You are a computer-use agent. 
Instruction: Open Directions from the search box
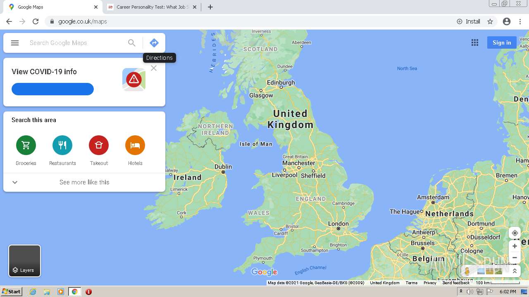pyautogui.click(x=154, y=43)
